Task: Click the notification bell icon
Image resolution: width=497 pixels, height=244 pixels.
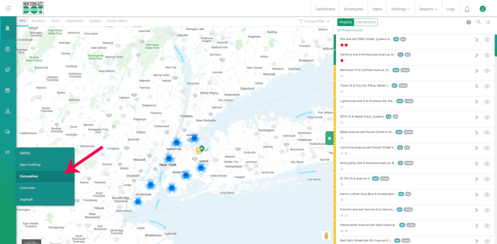Action: coord(467,9)
